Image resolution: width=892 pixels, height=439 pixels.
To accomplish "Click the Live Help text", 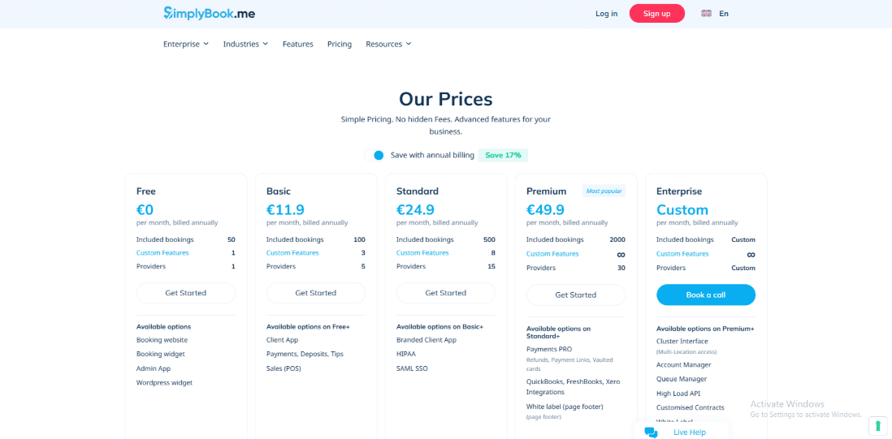I will tap(690, 433).
